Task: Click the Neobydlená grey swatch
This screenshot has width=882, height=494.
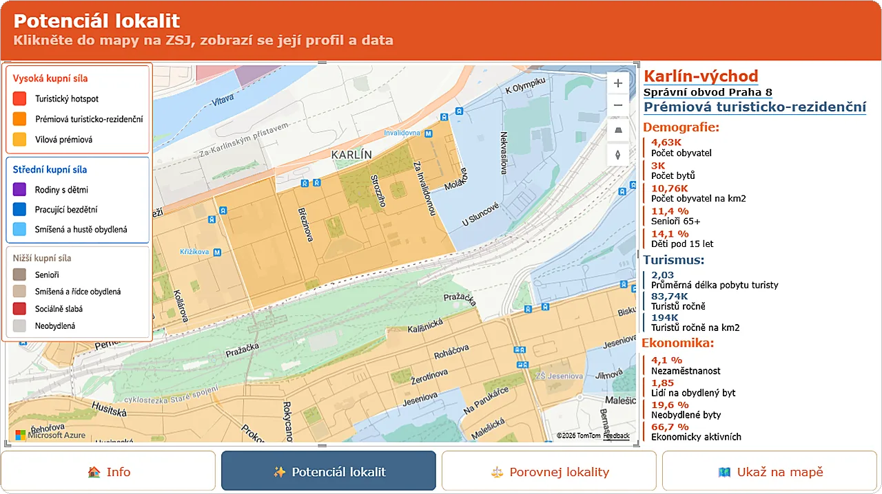Action: click(x=19, y=325)
